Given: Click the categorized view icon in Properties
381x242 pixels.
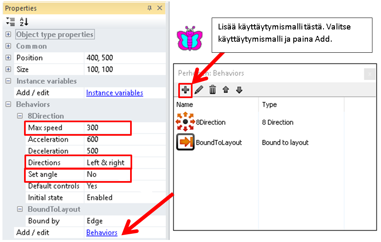Looking at the screenshot, I should [x=11, y=22].
